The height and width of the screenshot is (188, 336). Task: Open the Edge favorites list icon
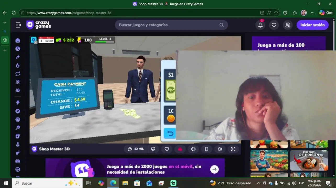(x=295, y=13)
